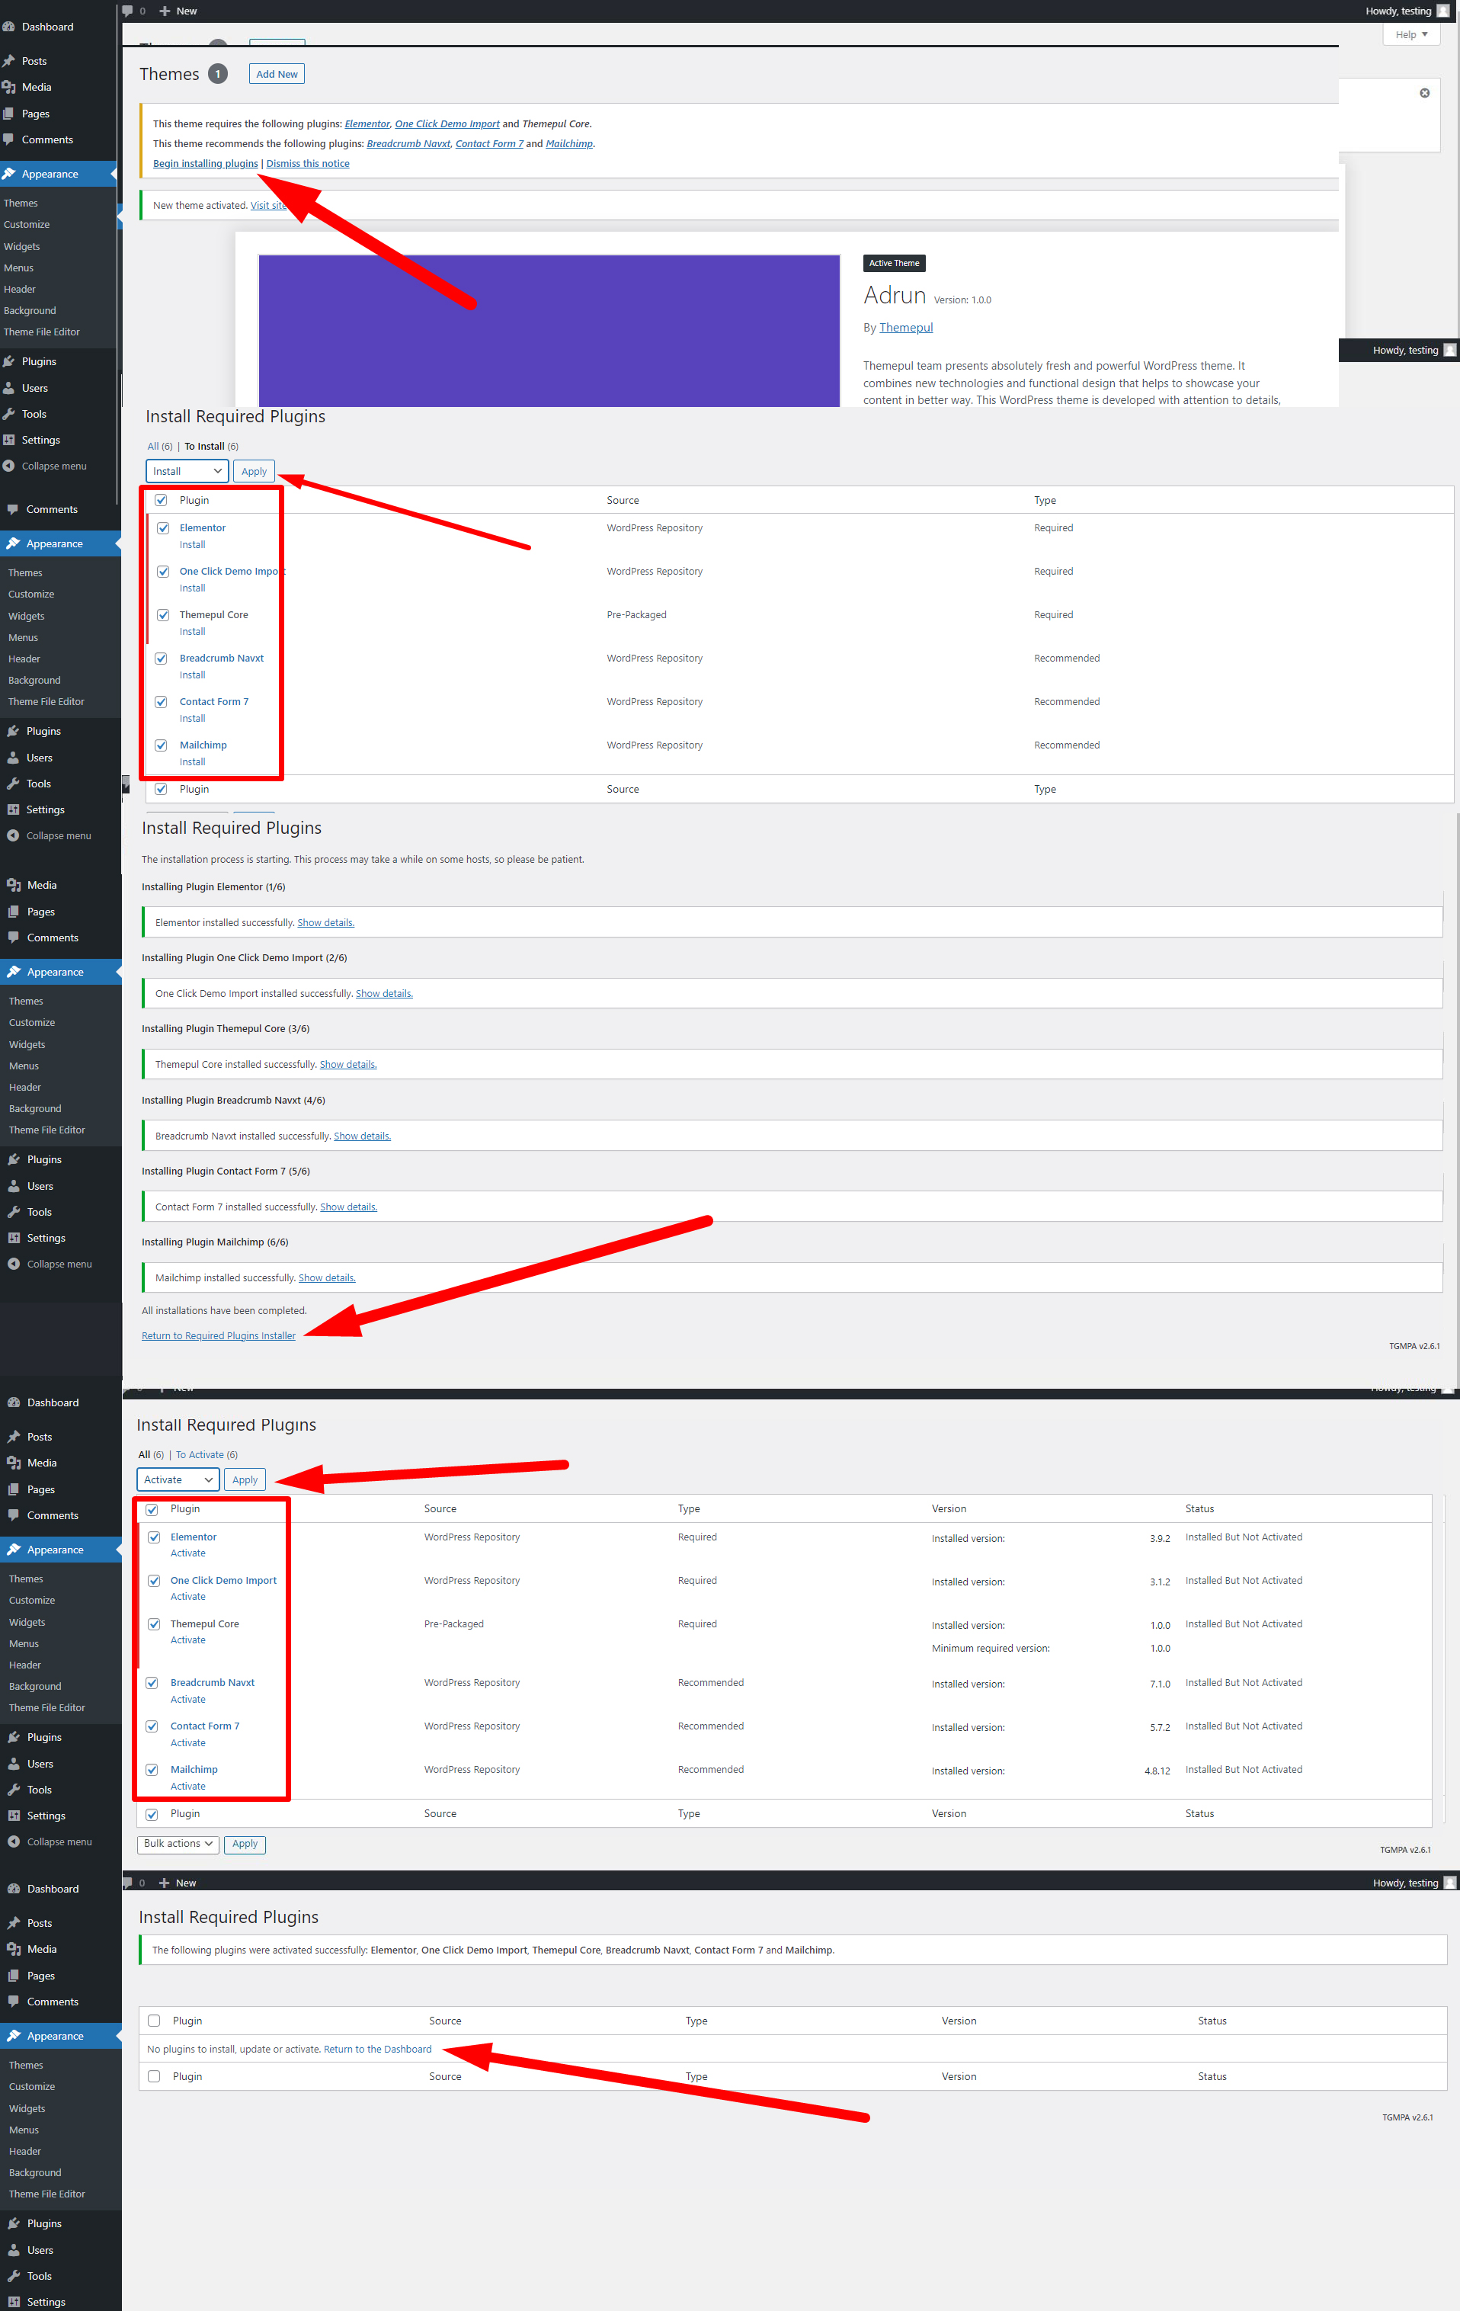Click Install link under Elementor

(192, 545)
